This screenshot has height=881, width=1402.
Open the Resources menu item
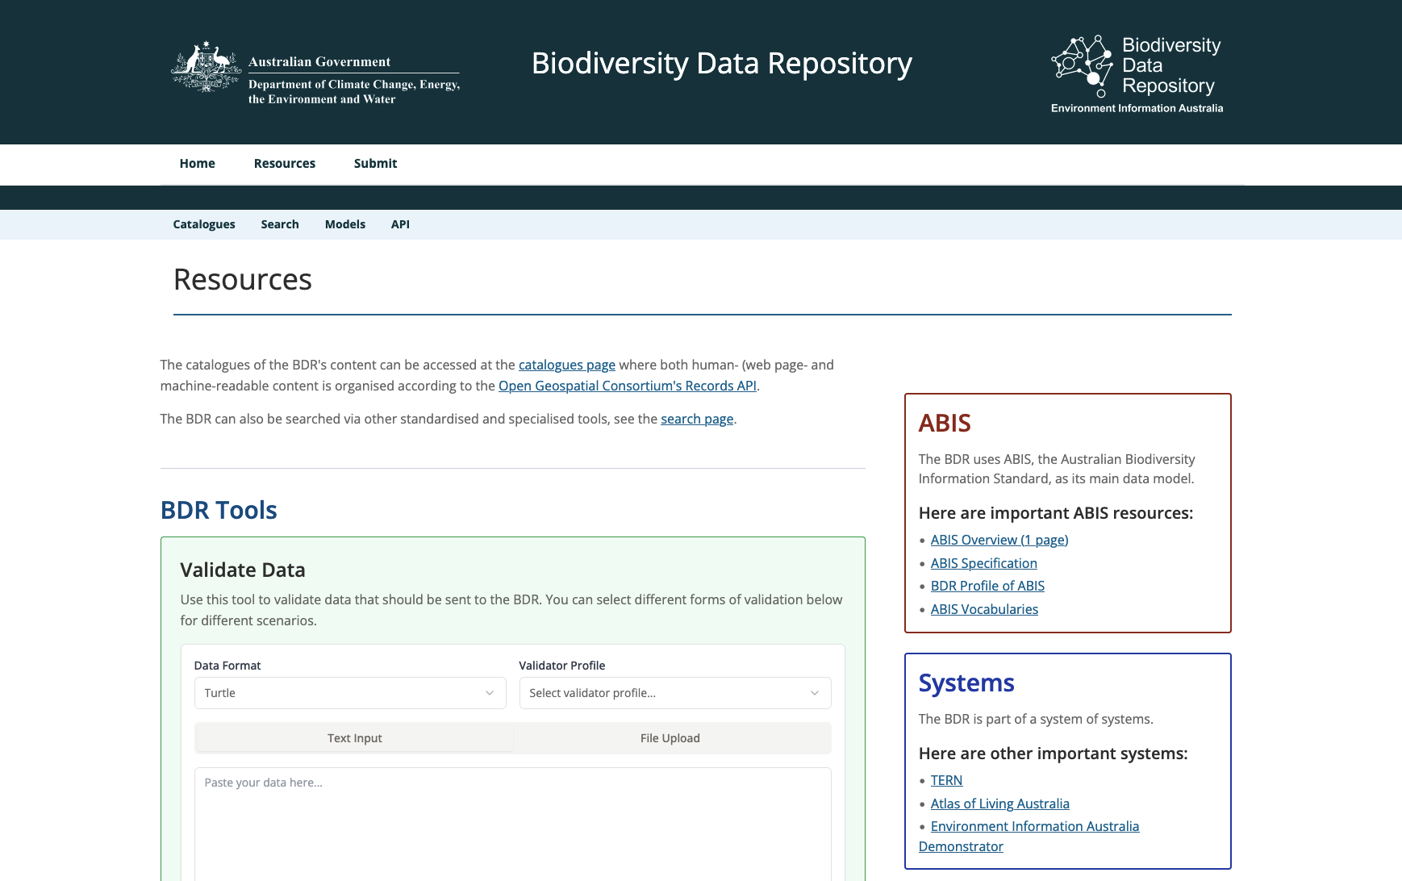[284, 163]
